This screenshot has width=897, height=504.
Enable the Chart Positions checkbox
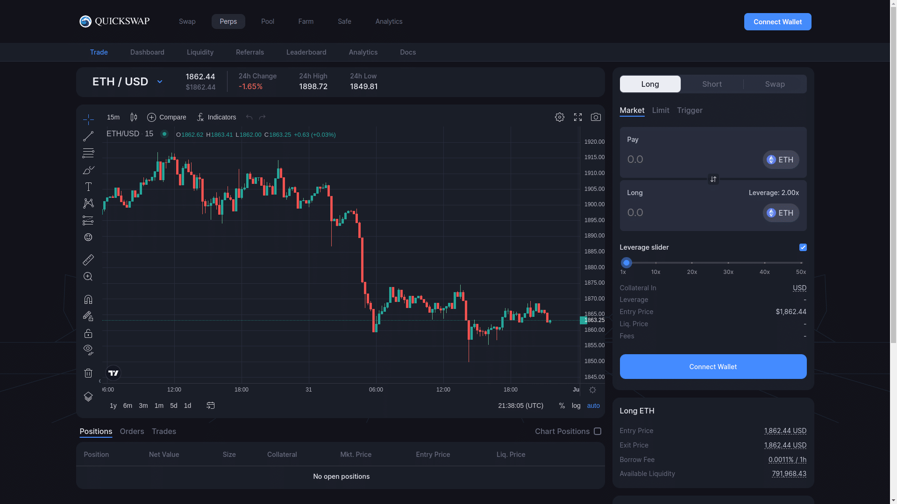pyautogui.click(x=598, y=431)
